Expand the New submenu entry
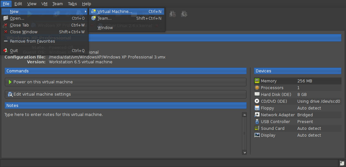Image resolution: width=346 pixels, height=167 pixels. (x=44, y=12)
